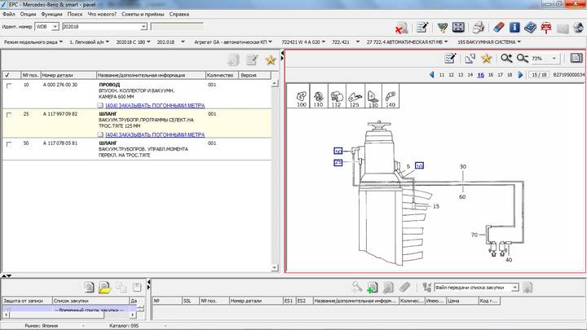
Task: Jump to picture page 18
Action: 510,75
